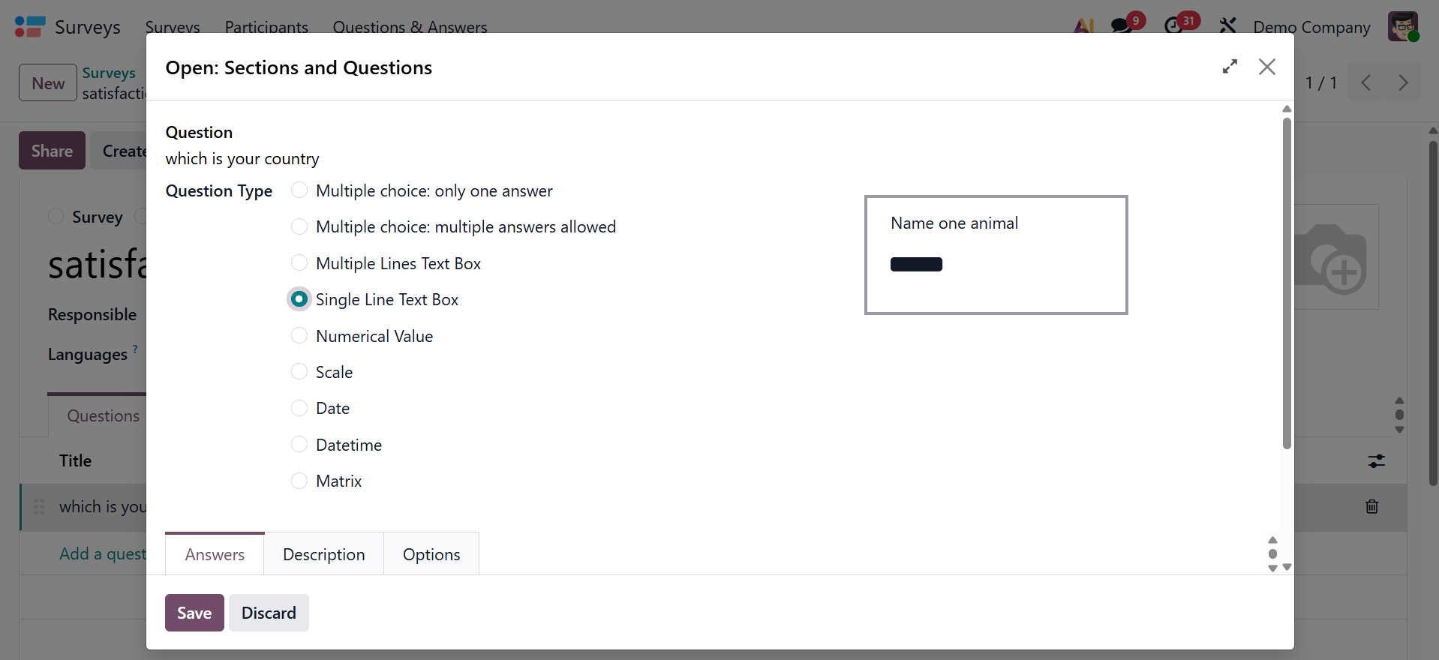Choose Numerical Value question type
This screenshot has height=660, width=1439.
pyautogui.click(x=299, y=336)
